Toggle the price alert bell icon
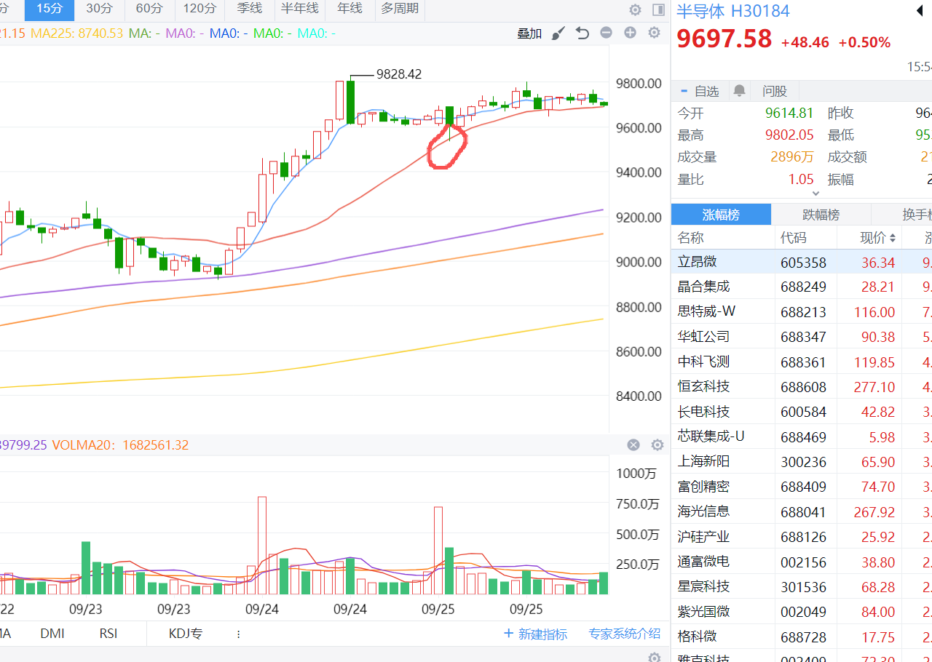This screenshot has width=932, height=662. (x=739, y=91)
